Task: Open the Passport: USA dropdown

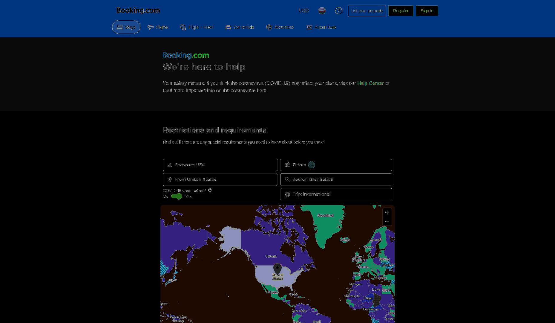Action: pyautogui.click(x=220, y=165)
